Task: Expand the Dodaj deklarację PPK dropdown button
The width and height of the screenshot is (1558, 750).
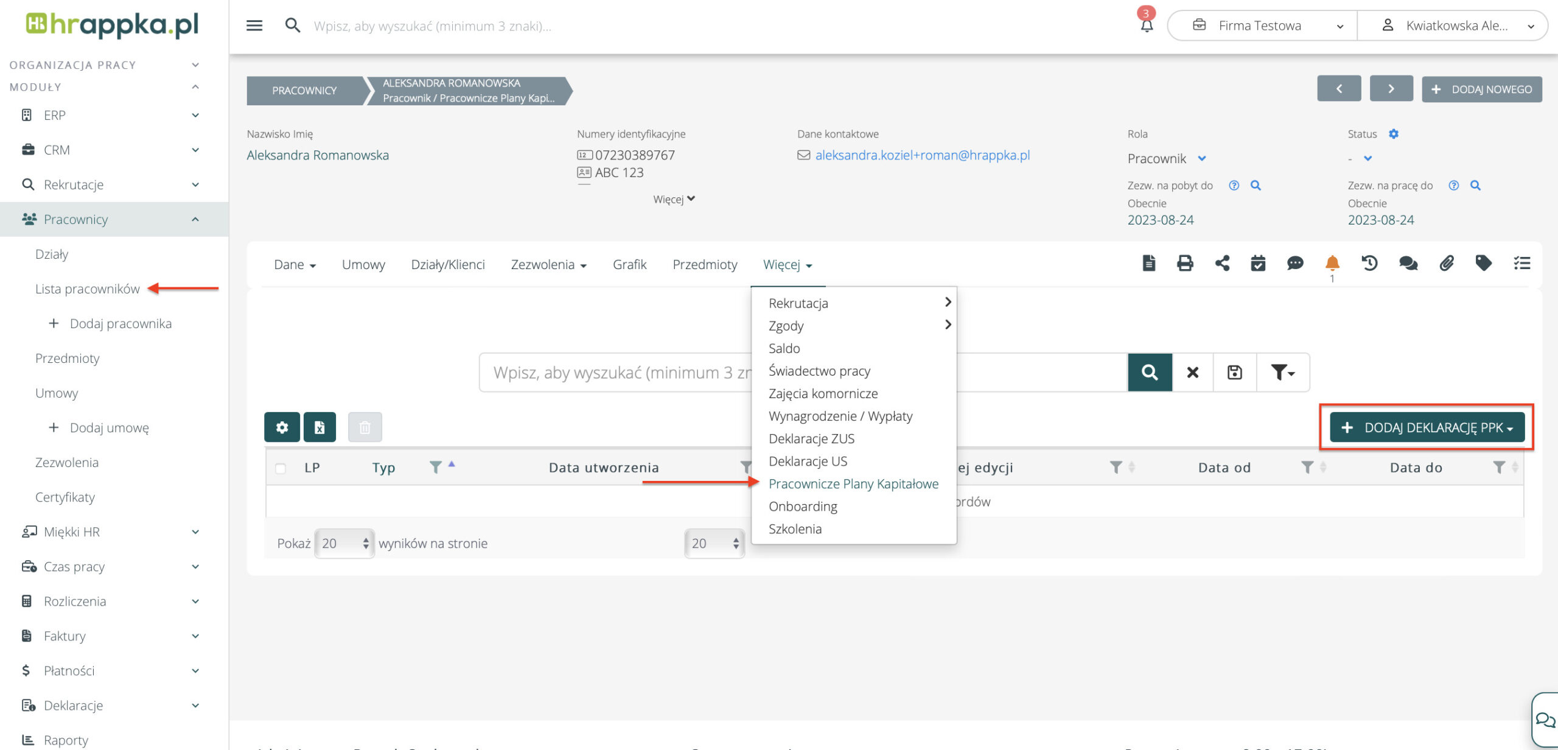Action: tap(1427, 427)
